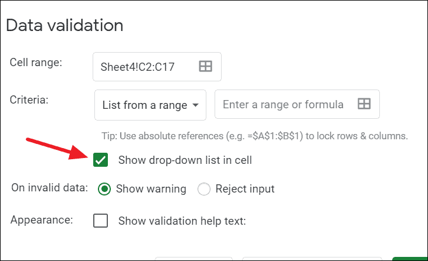Click the 'On invalid data:' label
Screen dimensions: 428x261
pos(49,188)
